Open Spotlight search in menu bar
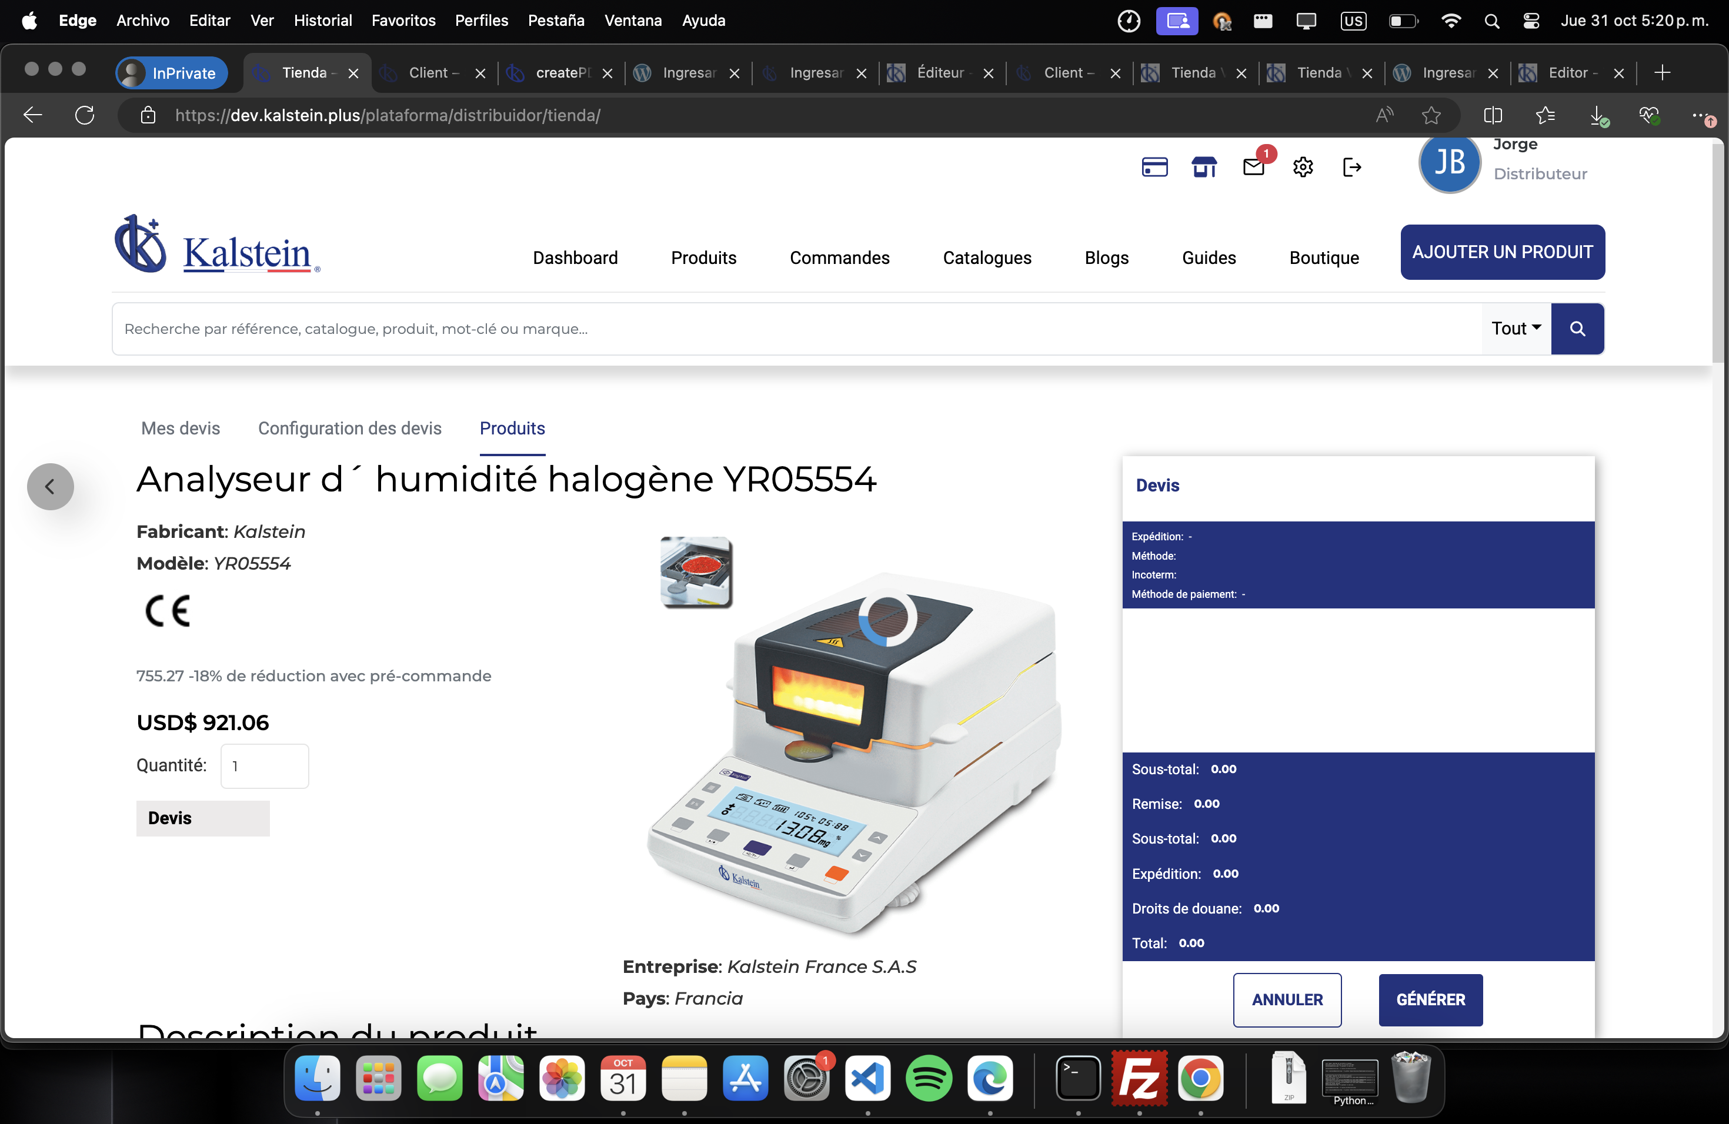The image size is (1729, 1124). click(1491, 21)
